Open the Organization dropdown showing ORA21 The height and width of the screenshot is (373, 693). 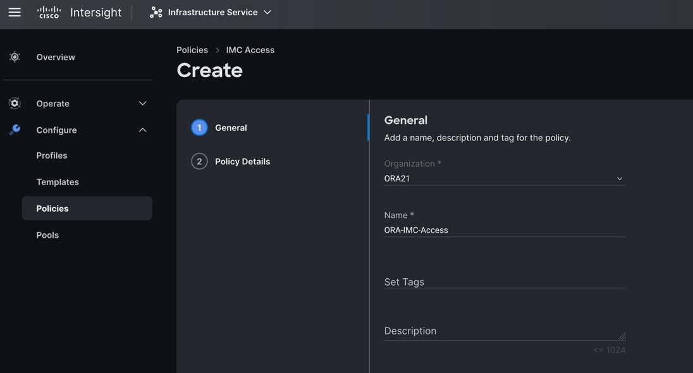point(504,179)
